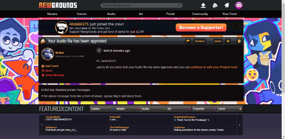Click Become a Supporter button
This screenshot has height=139, width=285.
point(201,28)
